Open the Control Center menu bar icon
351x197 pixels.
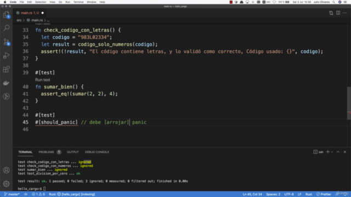coord(346,2)
